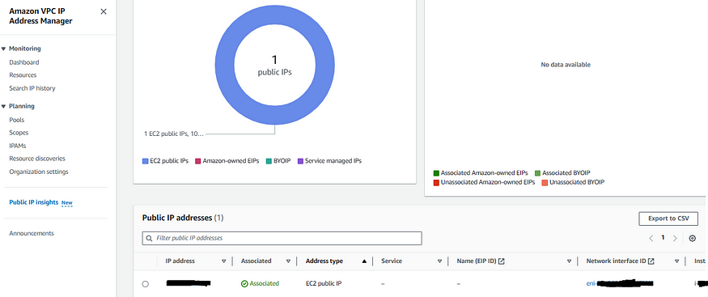Open Dashboard in sidebar

coord(24,62)
